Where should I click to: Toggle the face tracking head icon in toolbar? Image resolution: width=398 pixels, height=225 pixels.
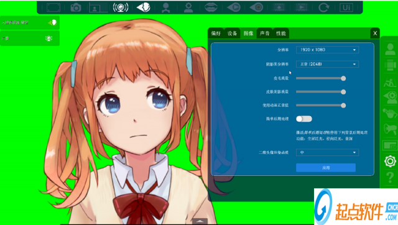pos(144,7)
